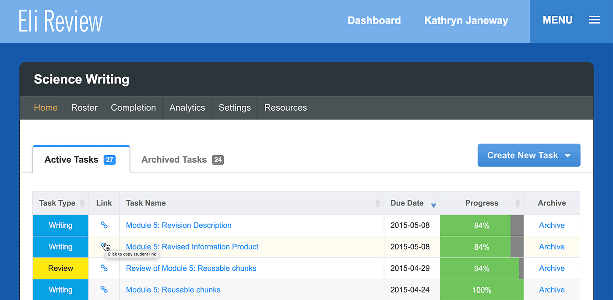Click the 2015-04-29 due date

pyautogui.click(x=410, y=268)
